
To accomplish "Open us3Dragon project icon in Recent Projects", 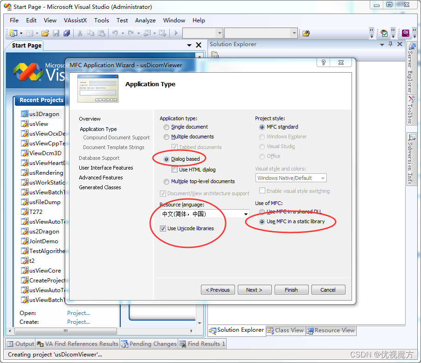I will coord(25,114).
